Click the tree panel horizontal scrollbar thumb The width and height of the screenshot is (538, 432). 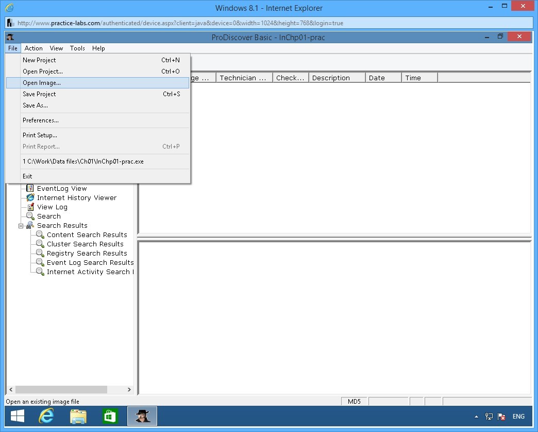point(61,389)
